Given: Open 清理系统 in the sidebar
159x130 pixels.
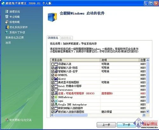Looking at the screenshot, I should click(x=15, y=11).
